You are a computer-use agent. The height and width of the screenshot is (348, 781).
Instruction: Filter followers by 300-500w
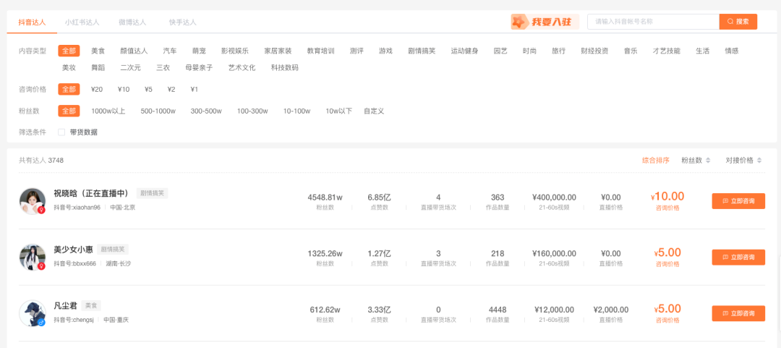[x=206, y=111]
